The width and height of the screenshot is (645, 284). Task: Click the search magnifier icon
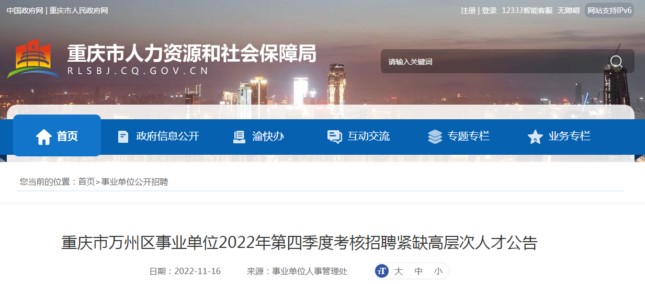click(616, 62)
